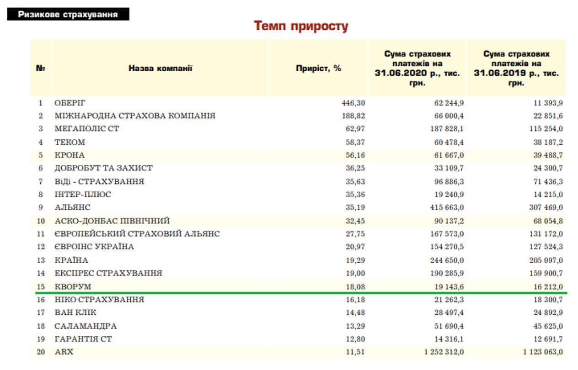
Task: Select 'МІЖНАРОДНА СТРАХОВА КОМПАНІЯ' row name
Action: (x=135, y=116)
